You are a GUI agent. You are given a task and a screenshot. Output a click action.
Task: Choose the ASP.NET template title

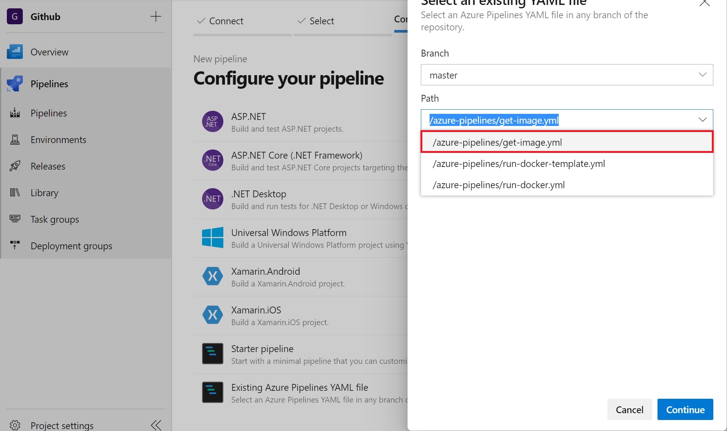248,116
